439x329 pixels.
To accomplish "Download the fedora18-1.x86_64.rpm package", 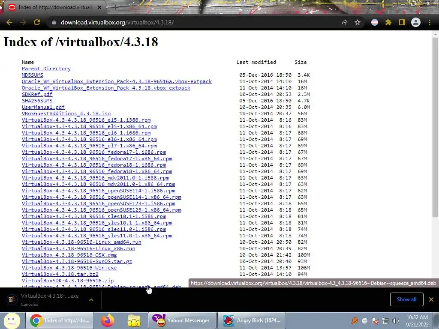I will tap(97, 171).
